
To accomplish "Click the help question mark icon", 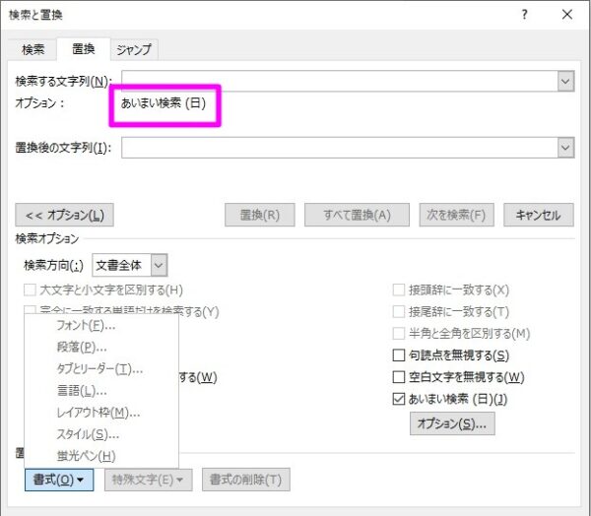I will pyautogui.click(x=523, y=14).
